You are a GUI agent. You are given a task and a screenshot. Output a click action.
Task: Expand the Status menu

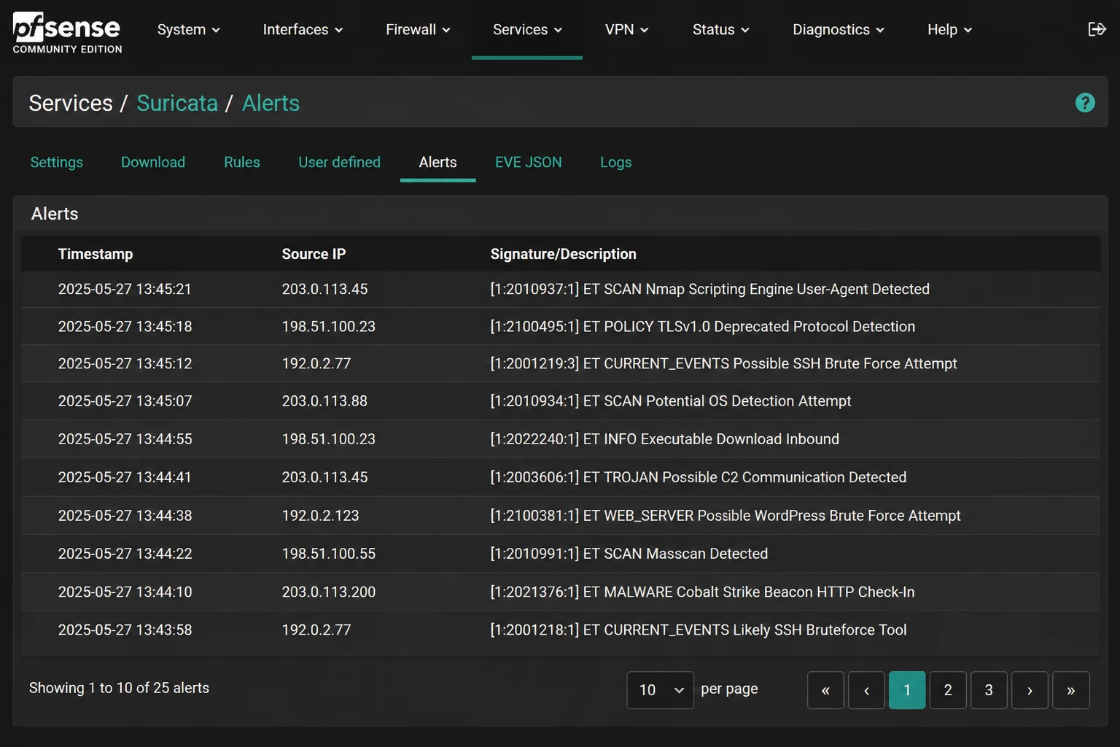point(720,30)
